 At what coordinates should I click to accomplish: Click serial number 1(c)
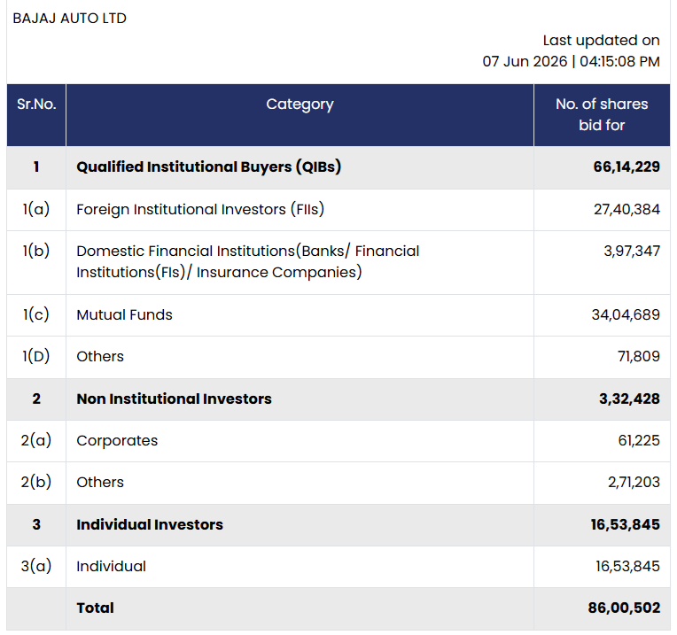pos(36,314)
